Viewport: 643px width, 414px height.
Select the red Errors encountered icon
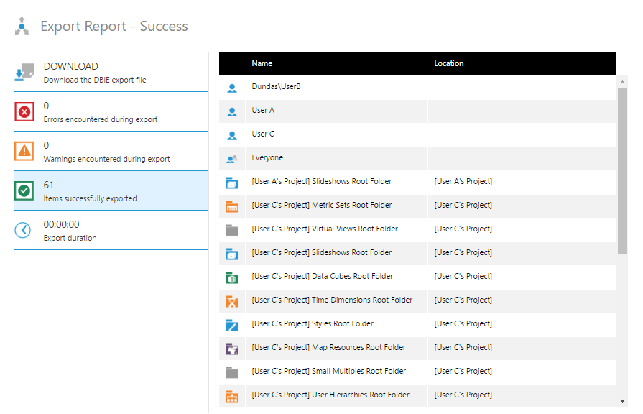point(24,112)
